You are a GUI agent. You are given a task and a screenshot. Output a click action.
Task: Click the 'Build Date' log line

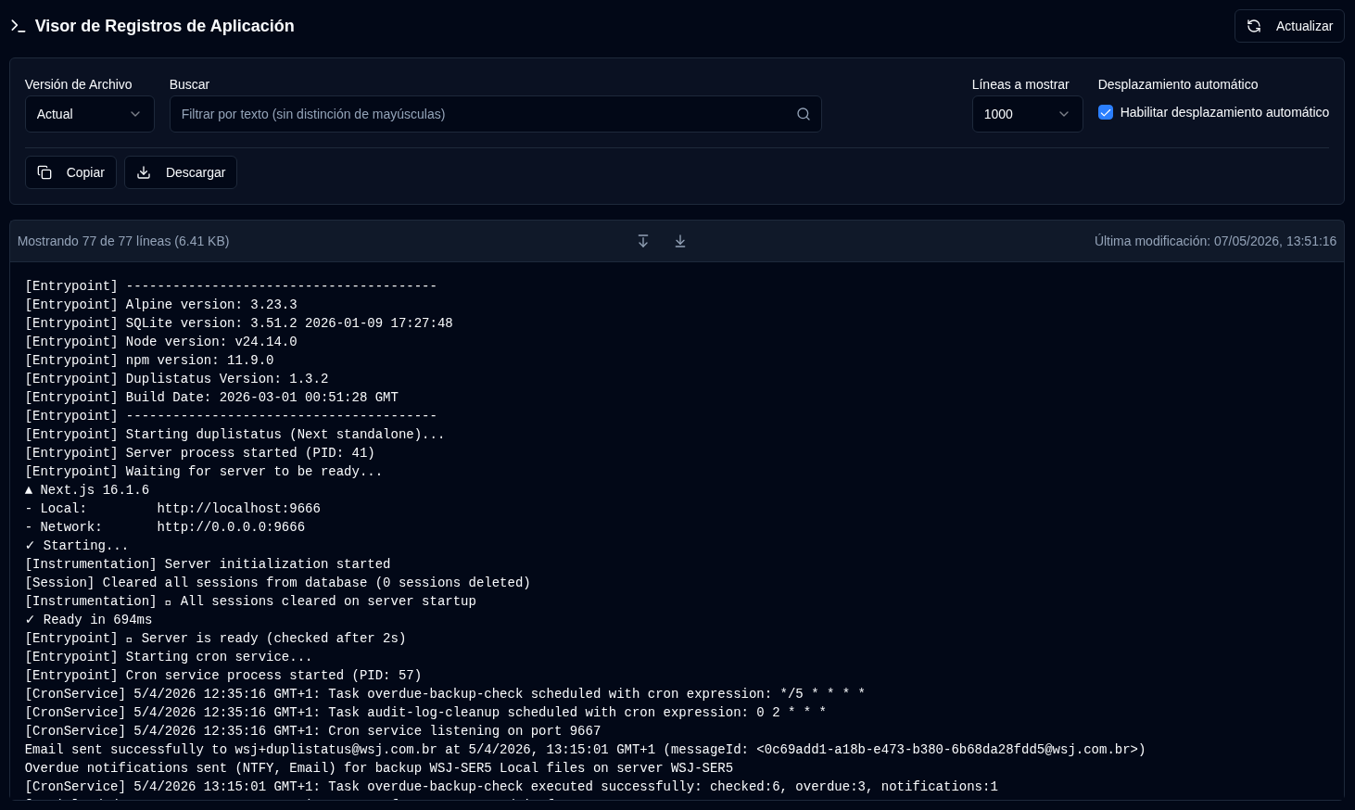tap(211, 397)
